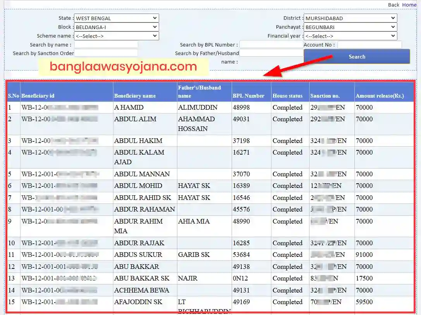Click BPL number 53684
This screenshot has width=421, height=315.
point(241,255)
